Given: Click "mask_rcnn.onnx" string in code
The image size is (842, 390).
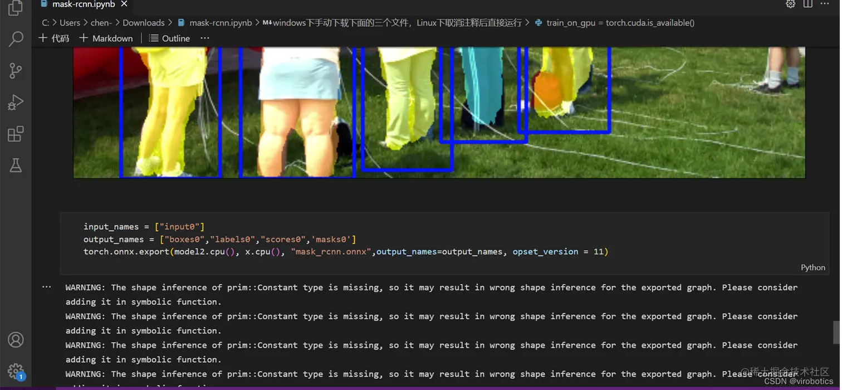Looking at the screenshot, I should [331, 252].
